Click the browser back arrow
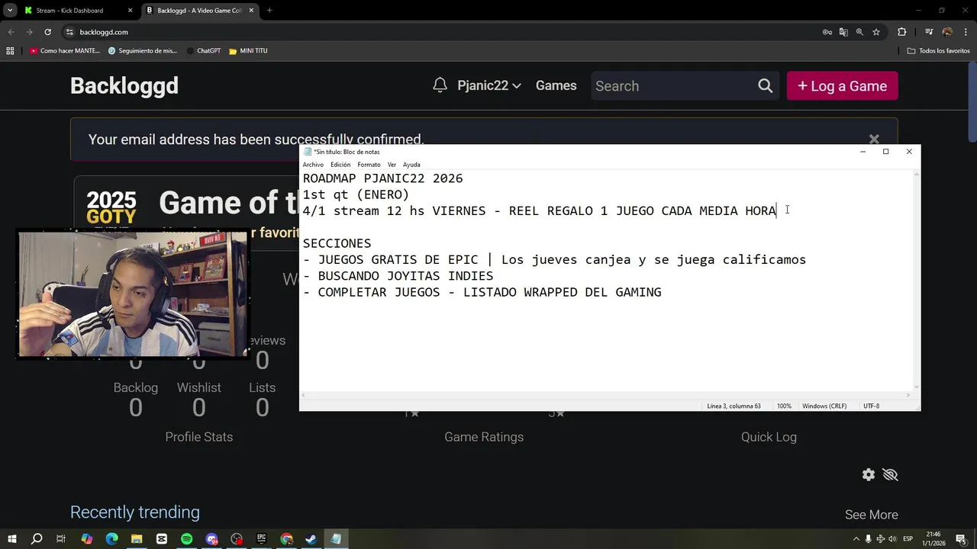Screen dimensions: 977x549 tap(11, 32)
